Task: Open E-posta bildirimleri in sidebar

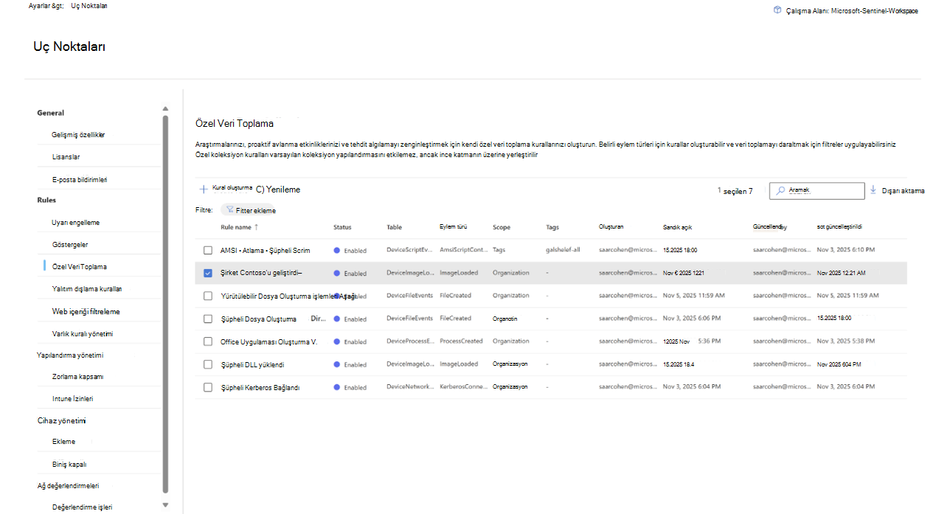Action: (x=80, y=179)
